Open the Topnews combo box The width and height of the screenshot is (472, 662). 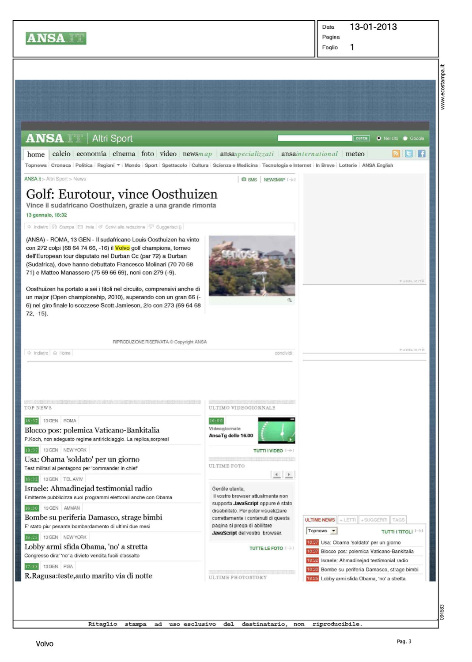[x=322, y=531]
